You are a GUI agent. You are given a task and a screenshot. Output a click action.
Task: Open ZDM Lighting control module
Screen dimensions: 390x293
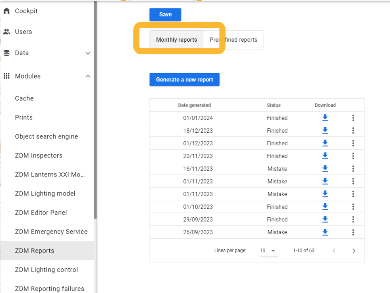pyautogui.click(x=46, y=270)
